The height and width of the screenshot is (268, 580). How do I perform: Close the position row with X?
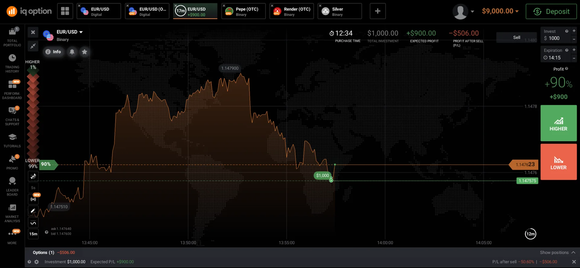click(574, 262)
